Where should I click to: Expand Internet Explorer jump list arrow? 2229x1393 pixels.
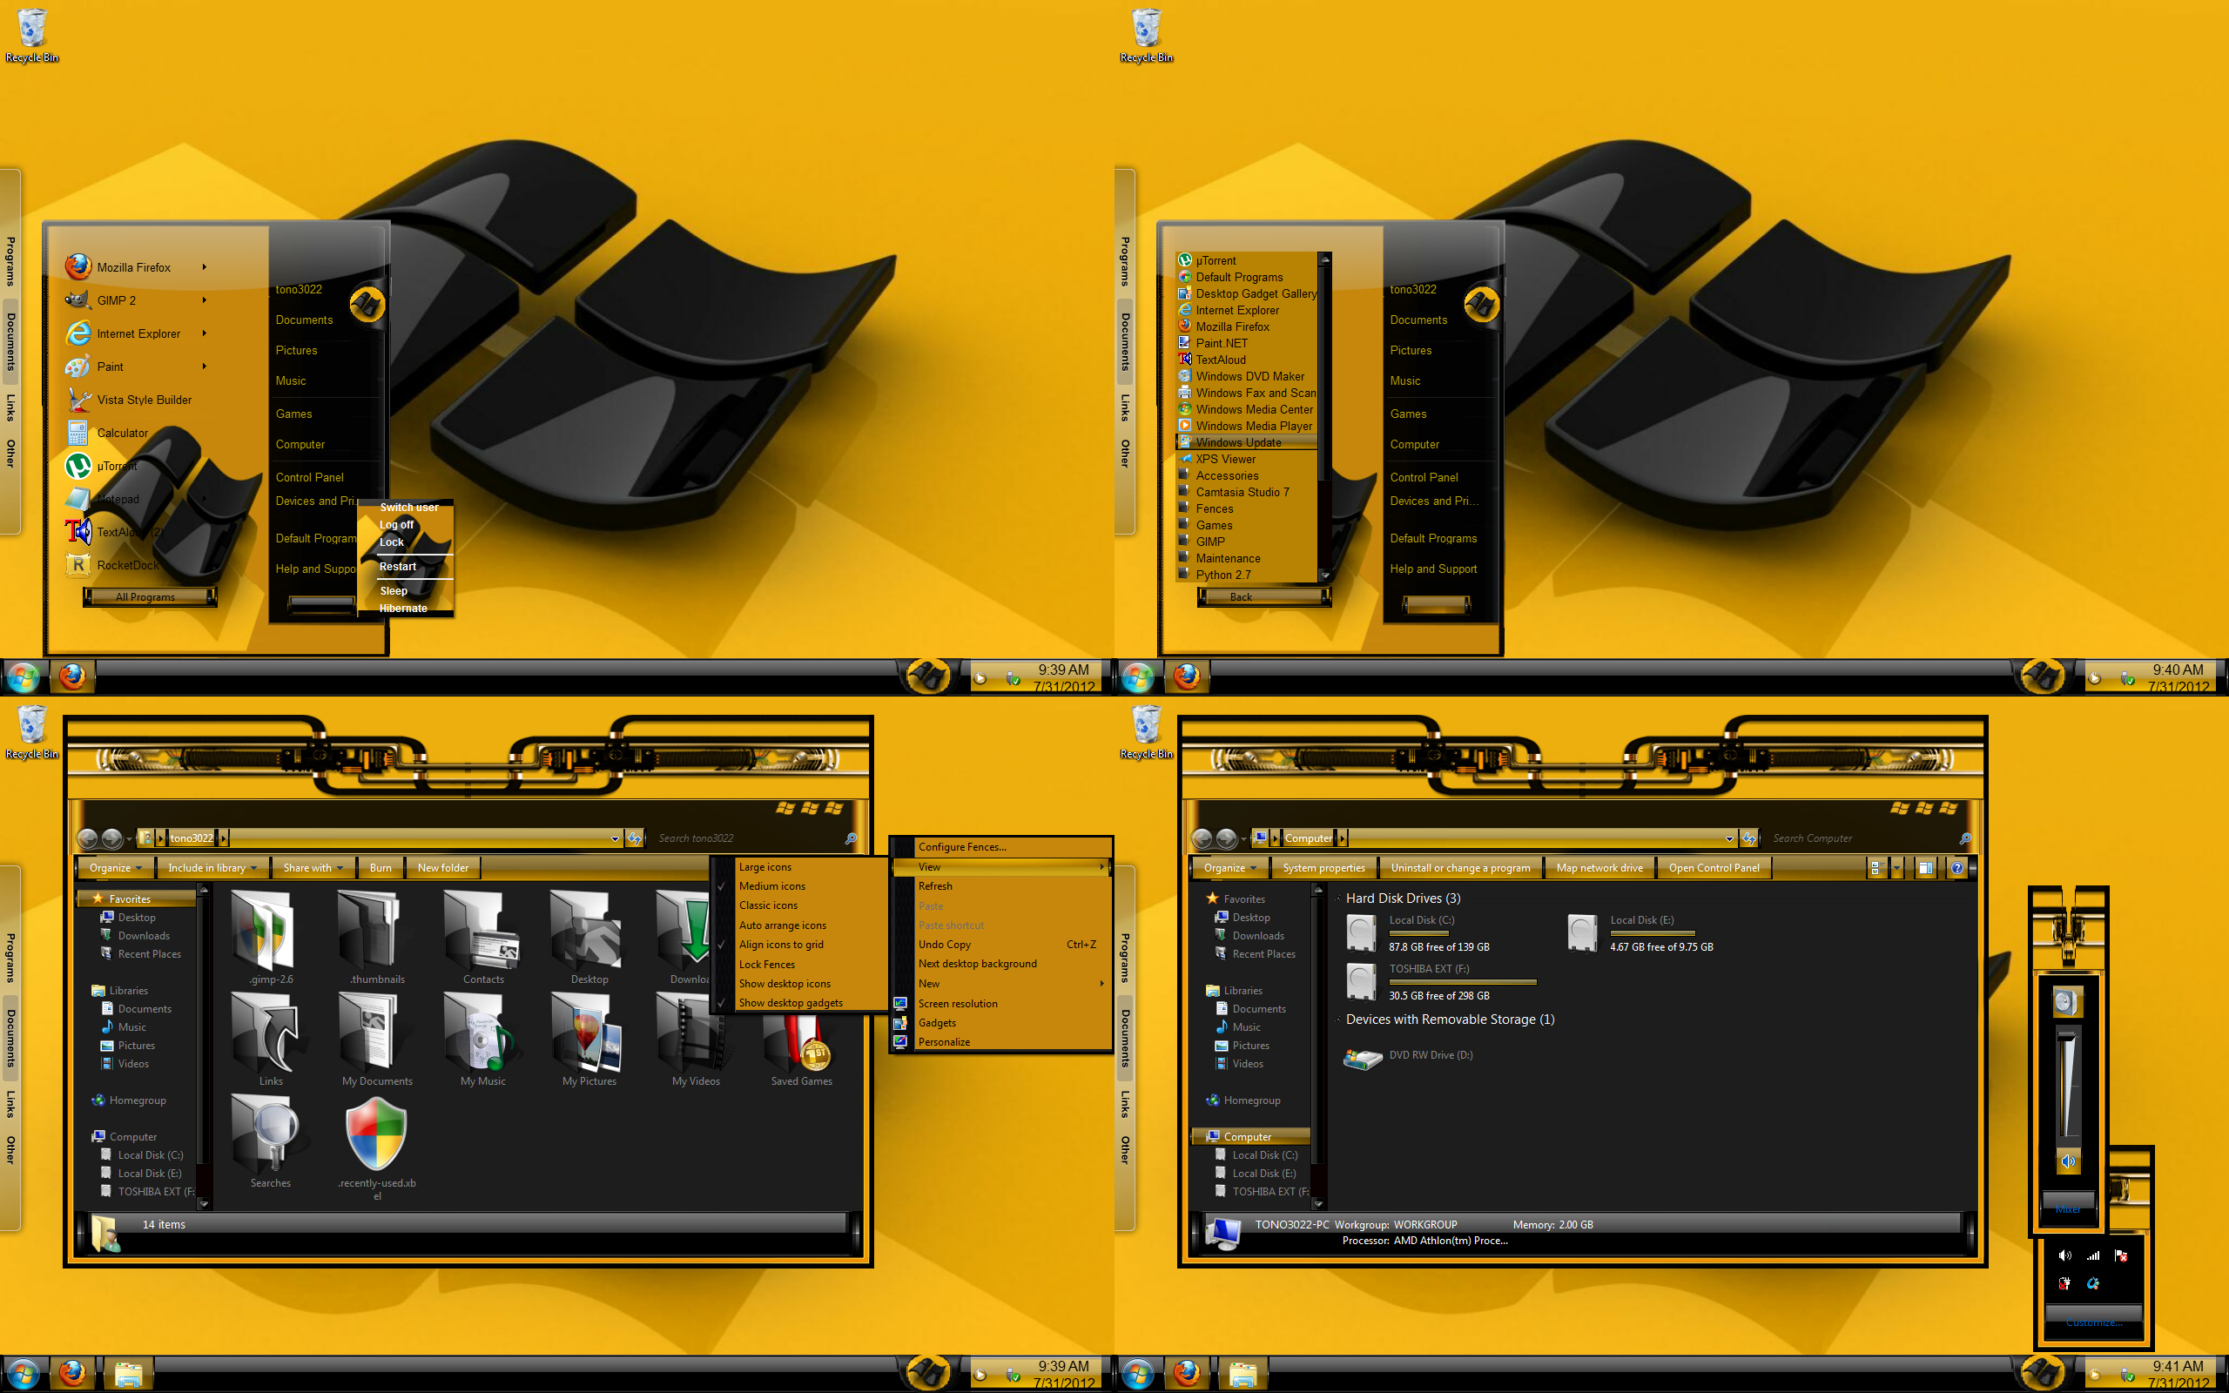click(x=204, y=333)
